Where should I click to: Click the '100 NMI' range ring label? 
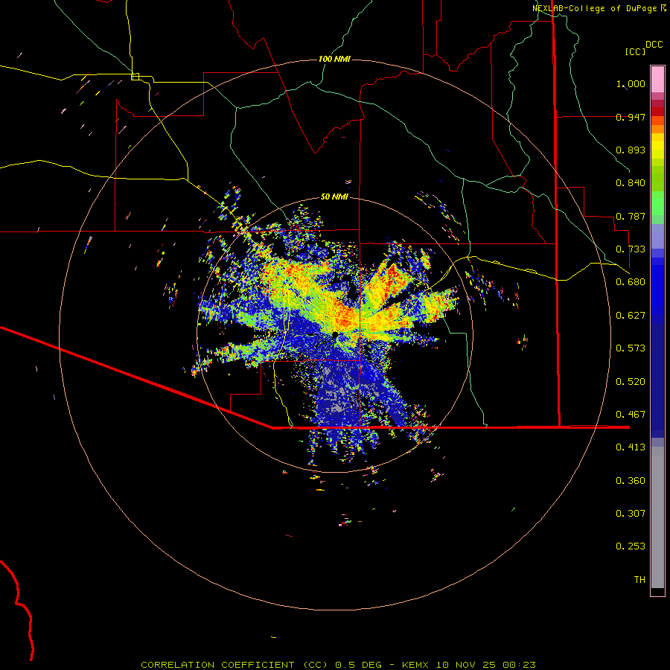pos(334,59)
